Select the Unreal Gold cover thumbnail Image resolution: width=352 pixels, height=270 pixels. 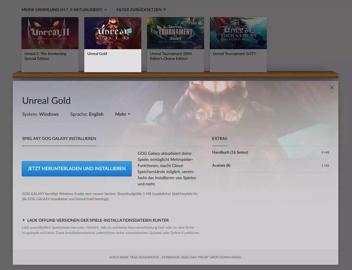(113, 33)
